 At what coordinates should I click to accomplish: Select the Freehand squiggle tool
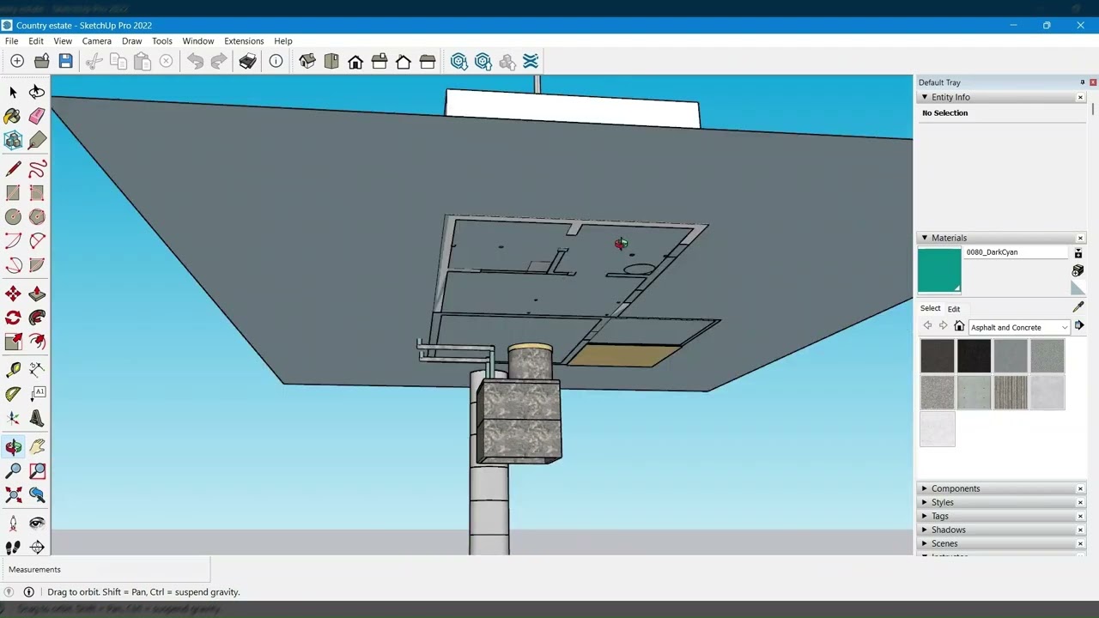37,169
